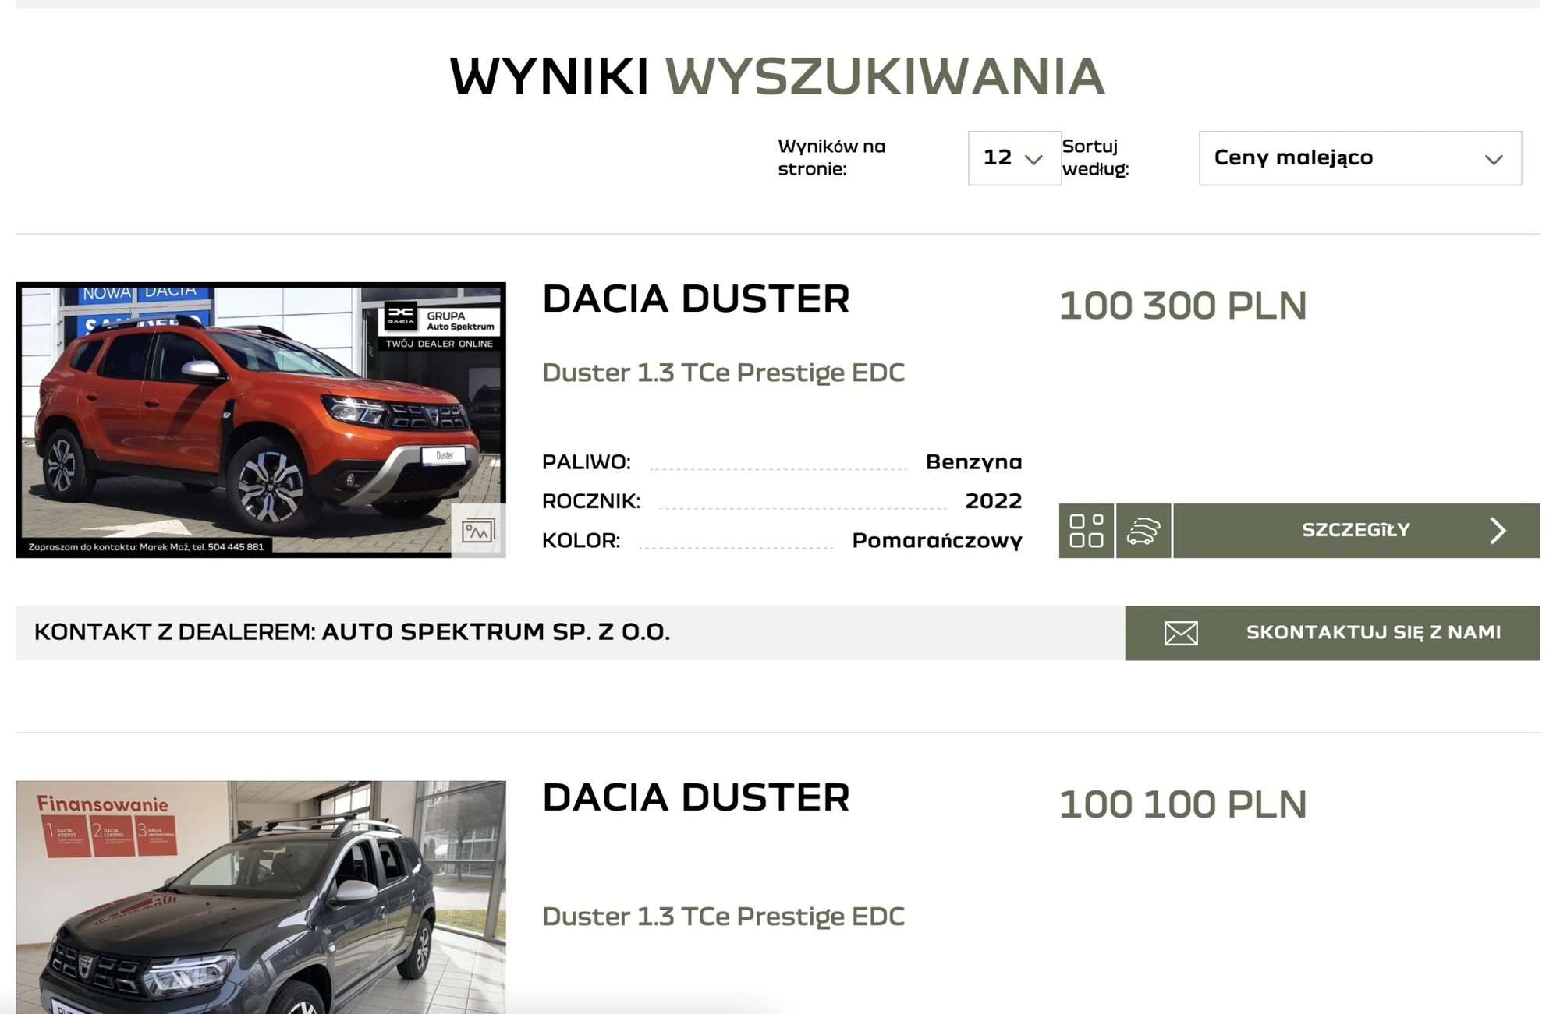Open the 'Ceny malejąco' sort dropdown
The image size is (1560, 1014).
coord(1360,158)
